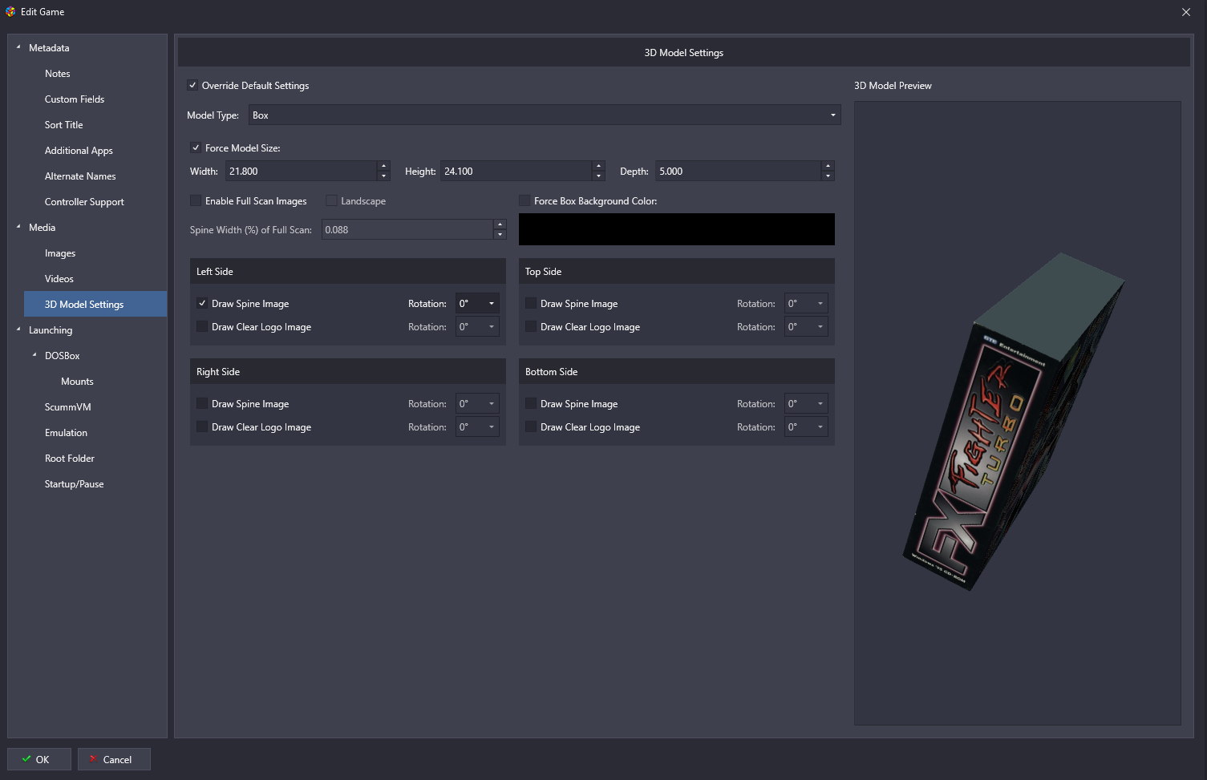1207x780 pixels.
Task: Uncheck Force Model Size checkbox
Action: (x=196, y=148)
